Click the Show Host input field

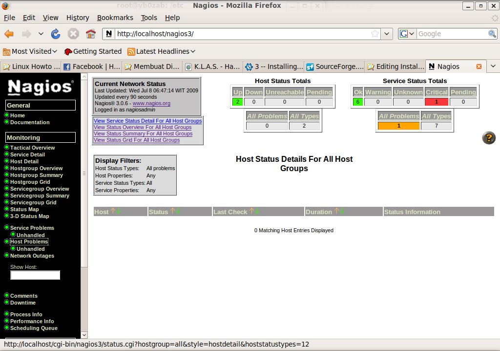pos(35,275)
